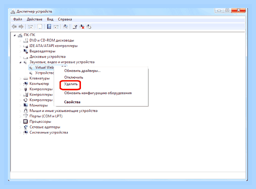This screenshot has height=189, width=256.
Task: Choose Отключить in the context menu
Action: pos(73,77)
